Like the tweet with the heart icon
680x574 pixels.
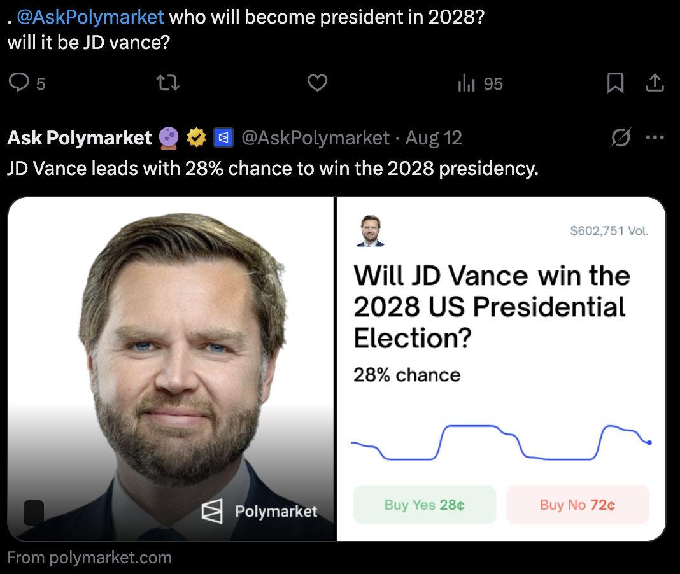[x=317, y=83]
